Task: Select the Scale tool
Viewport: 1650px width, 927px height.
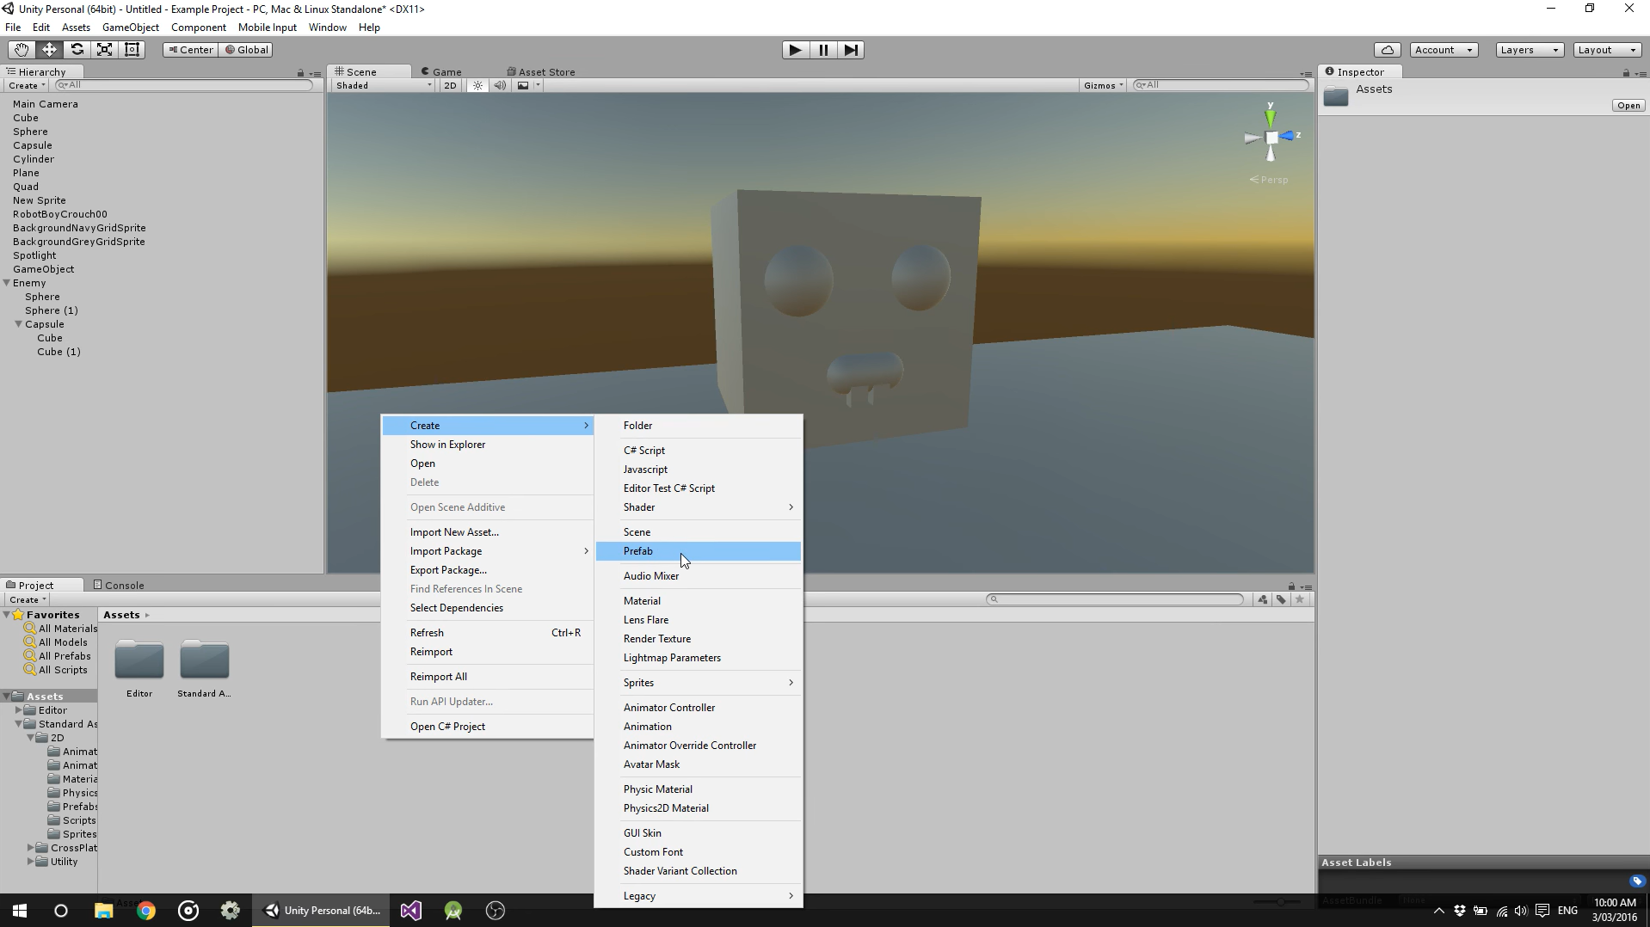Action: point(104,50)
